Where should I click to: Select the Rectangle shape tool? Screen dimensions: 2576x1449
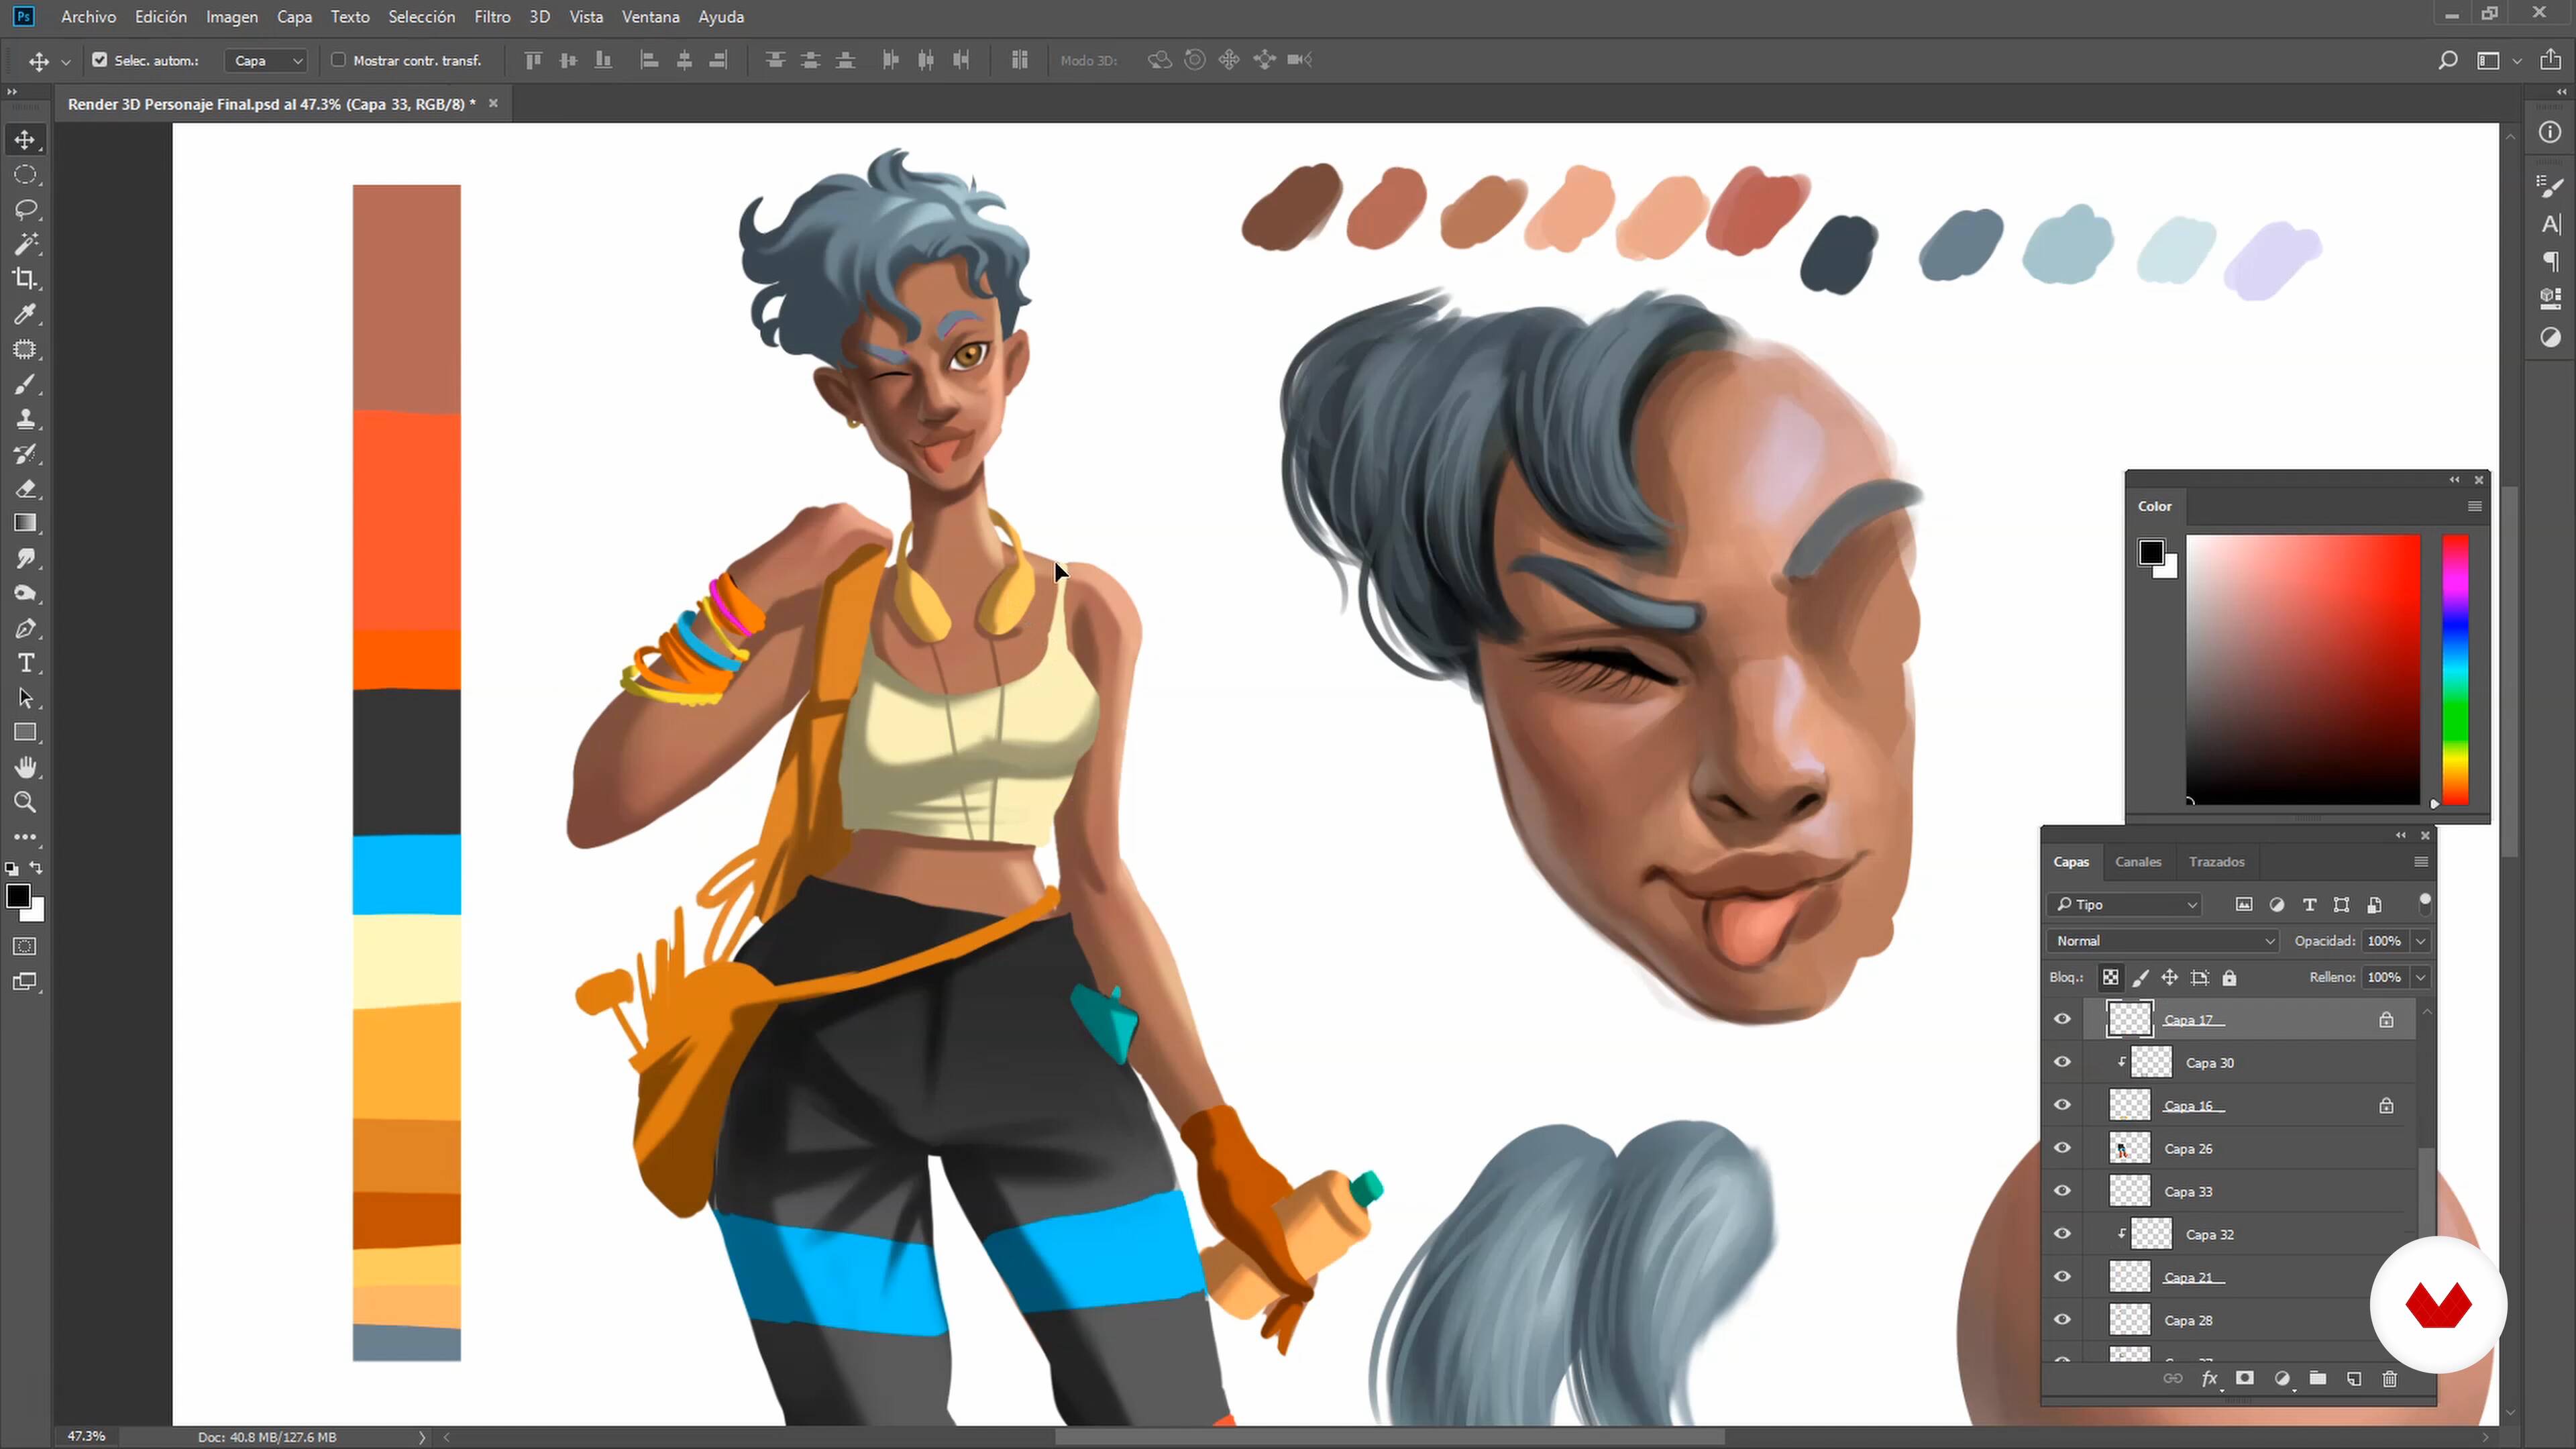pyautogui.click(x=25, y=733)
